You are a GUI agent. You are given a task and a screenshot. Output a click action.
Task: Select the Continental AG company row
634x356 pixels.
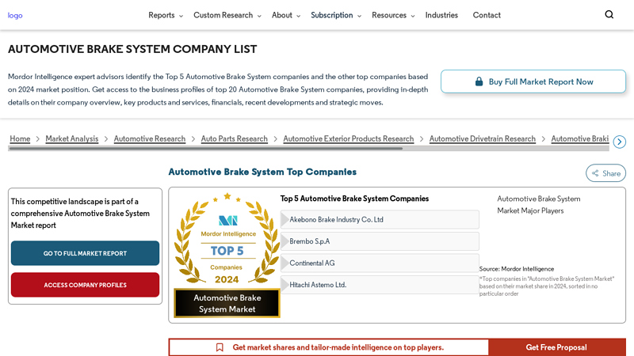point(380,263)
